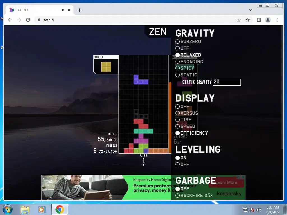This screenshot has width=287, height=215.
Task: Click the score value 7,129
Action: pyautogui.click(x=143, y=155)
